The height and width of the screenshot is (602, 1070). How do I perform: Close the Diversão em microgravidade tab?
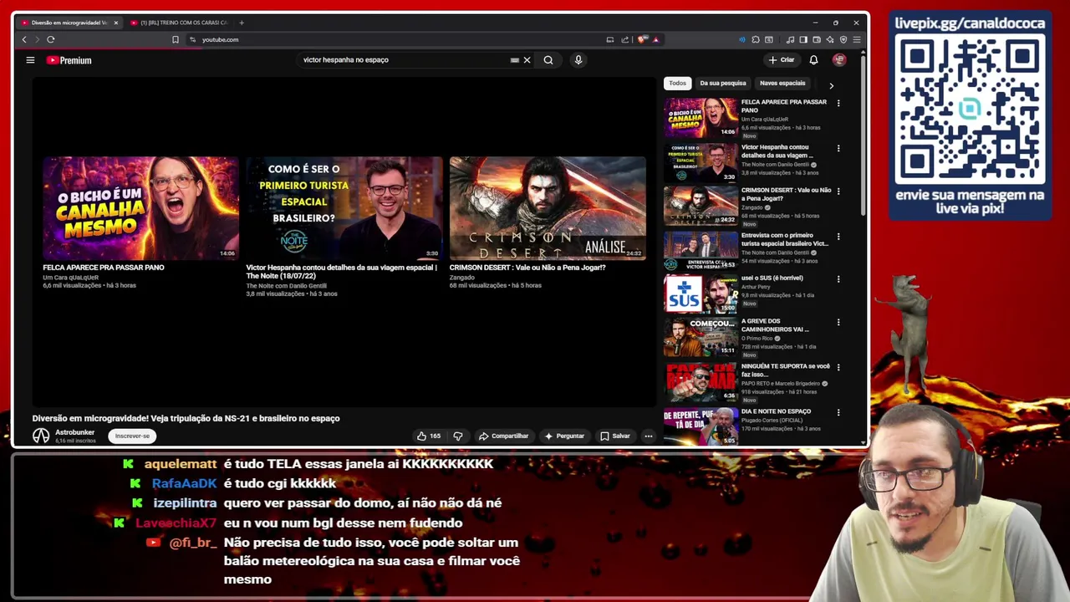click(115, 23)
